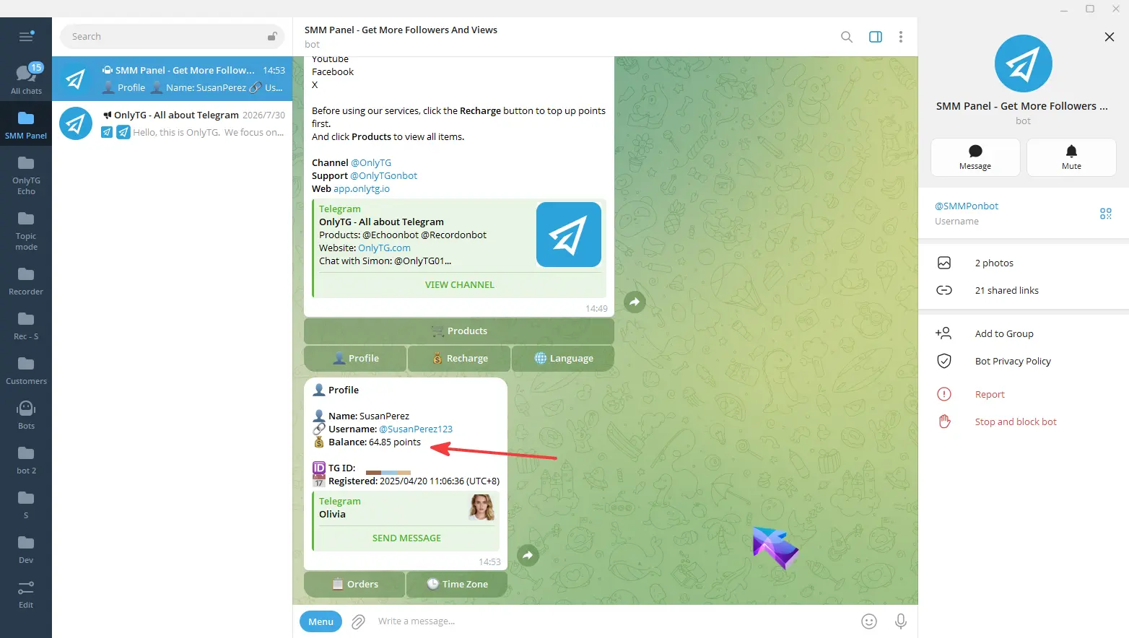1129x638 pixels.
Task: Open the OnlyTG channel preview logo
Action: click(x=569, y=235)
